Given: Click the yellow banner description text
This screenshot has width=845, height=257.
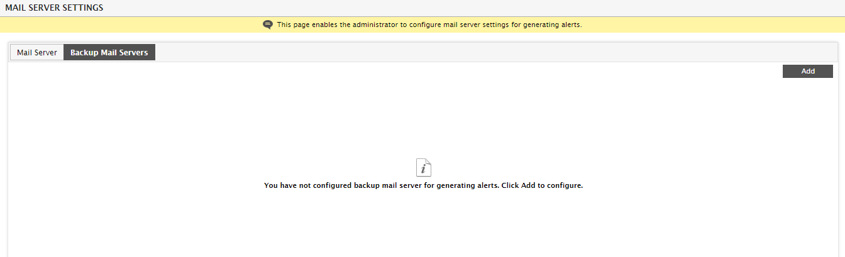Looking at the screenshot, I should coord(429,25).
